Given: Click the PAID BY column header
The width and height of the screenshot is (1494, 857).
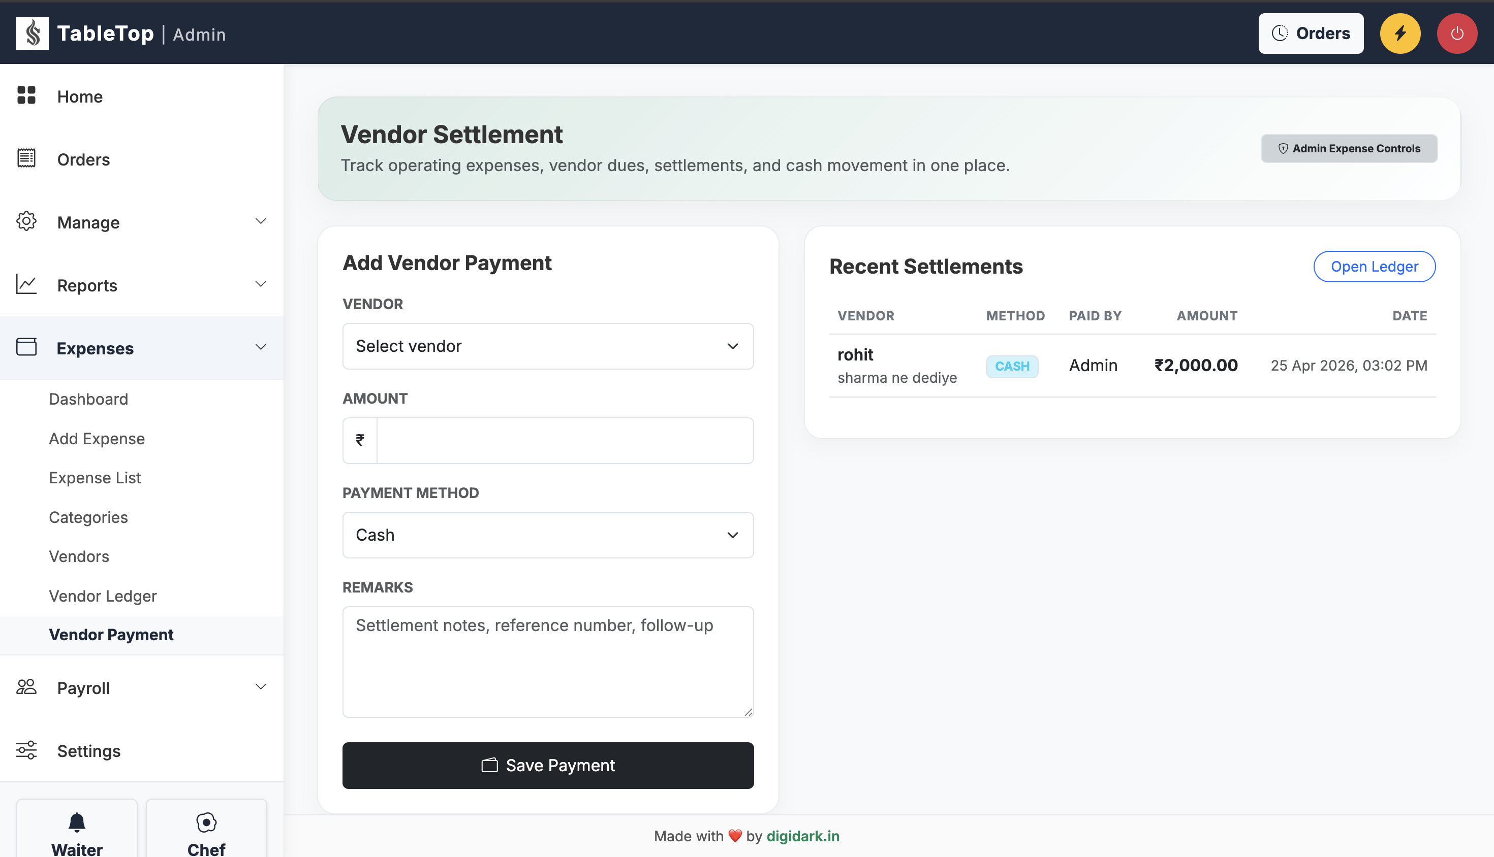Looking at the screenshot, I should click(1095, 315).
